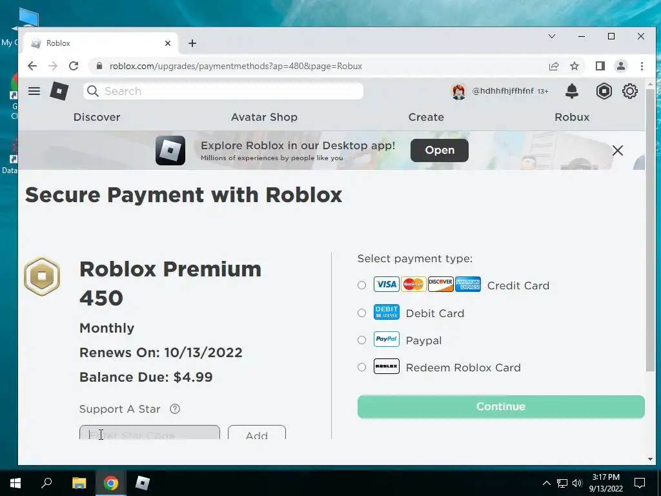Open the Avatar Shop tab
The height and width of the screenshot is (496, 661).
264,117
